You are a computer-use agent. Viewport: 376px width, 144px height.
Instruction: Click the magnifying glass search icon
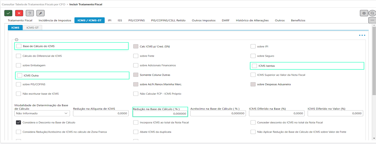coord(372,13)
